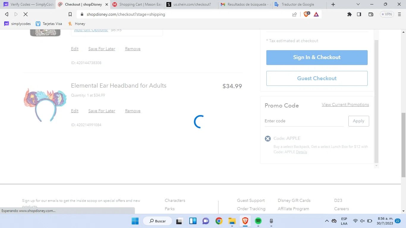This screenshot has height=228, width=406.
Task: Click the Elemental Ear Headband product image
Action: pos(45,104)
